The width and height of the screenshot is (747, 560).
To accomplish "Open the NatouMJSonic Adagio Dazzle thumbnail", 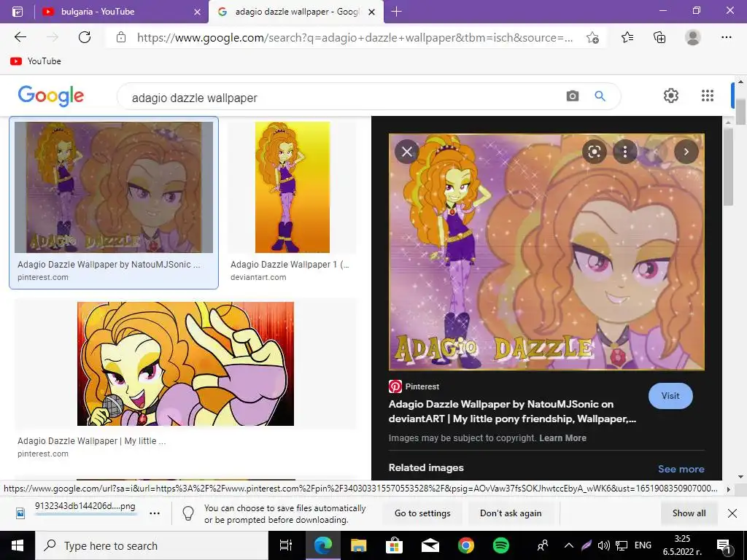I will pos(114,187).
